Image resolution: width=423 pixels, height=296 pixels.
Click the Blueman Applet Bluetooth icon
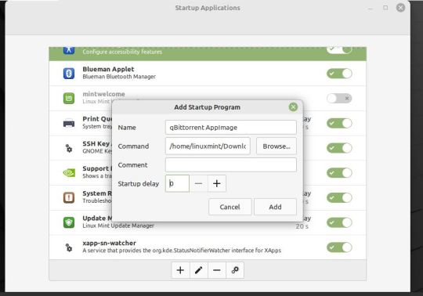[x=69, y=74]
